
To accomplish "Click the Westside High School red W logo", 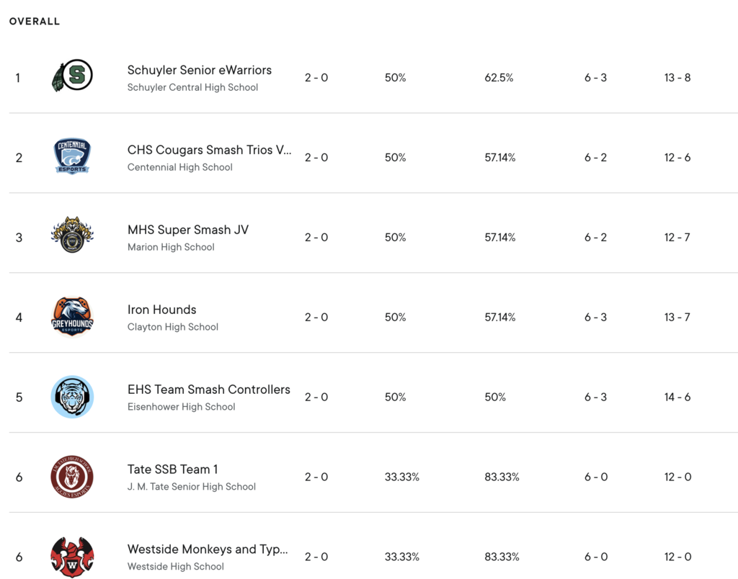I will pos(72,557).
